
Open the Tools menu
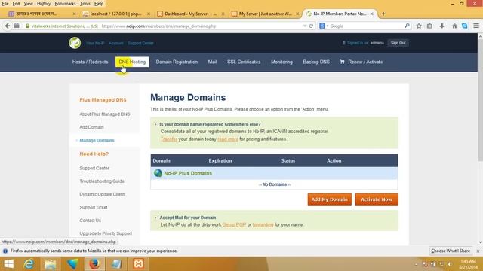pos(85,4)
